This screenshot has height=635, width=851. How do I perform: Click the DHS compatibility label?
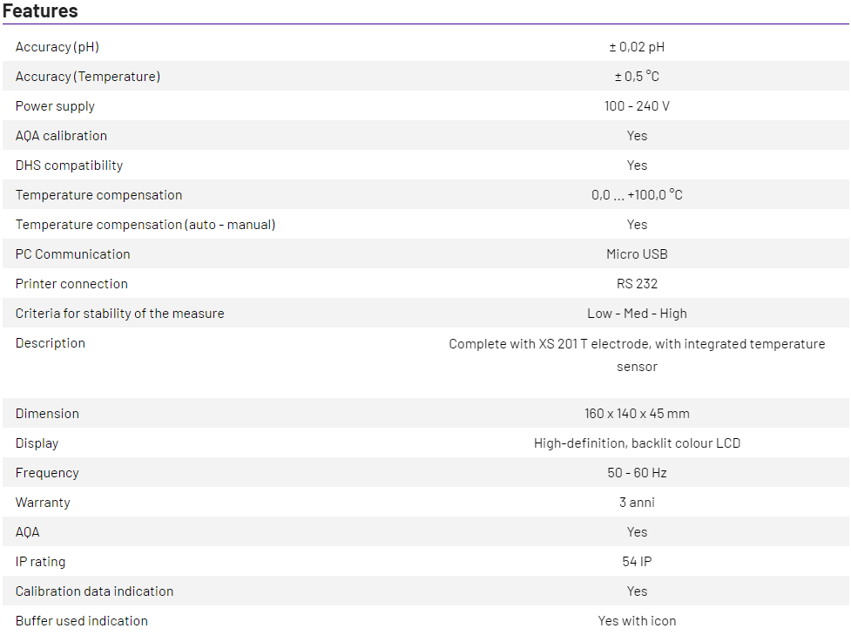pyautogui.click(x=69, y=166)
